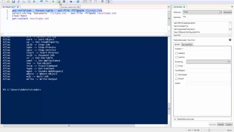Click the Width input field
This screenshot has height=132, width=234.
coord(208,83)
